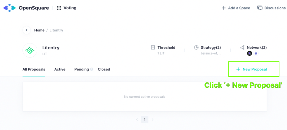The height and width of the screenshot is (130, 287).
Task: Navigate to Home breadcrumb link
Action: 39,30
